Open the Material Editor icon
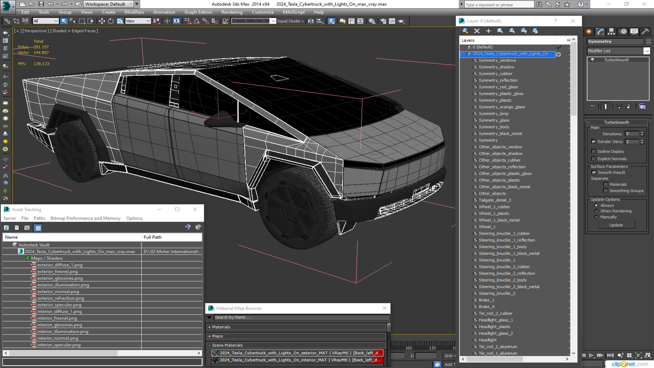The height and width of the screenshot is (368, 654). (372, 21)
